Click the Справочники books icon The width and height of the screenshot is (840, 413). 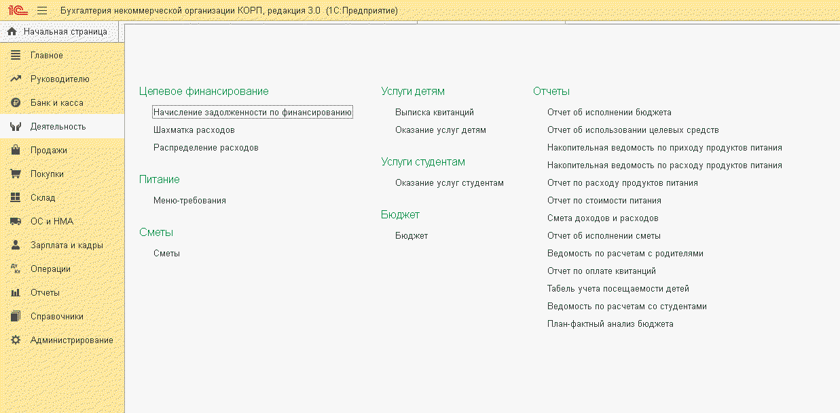pyautogui.click(x=16, y=316)
